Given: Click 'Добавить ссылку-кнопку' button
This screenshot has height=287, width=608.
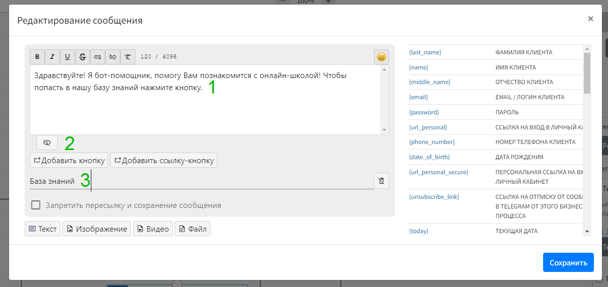Looking at the screenshot, I should pos(164,161).
